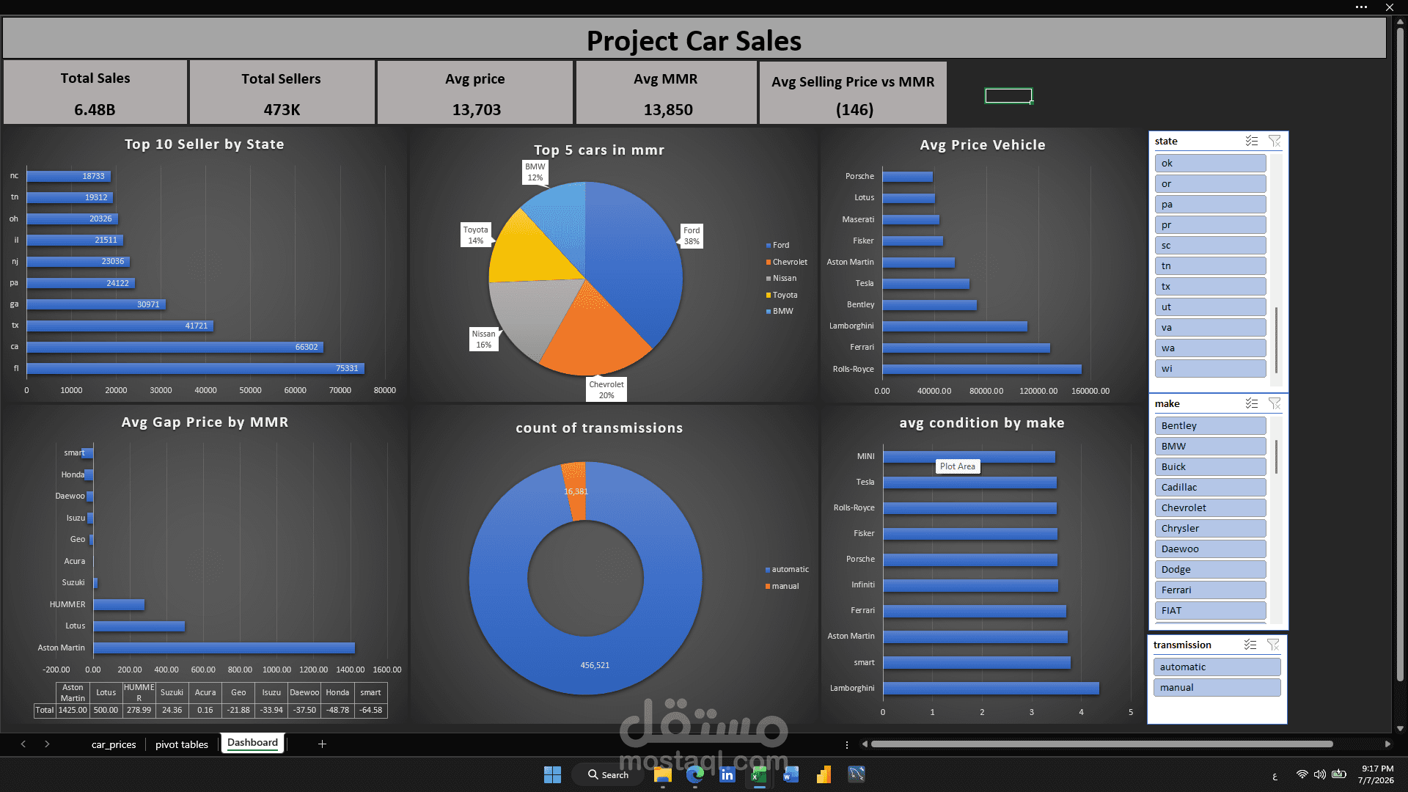Switch to the pivot tables sheet tab
This screenshot has height=792, width=1408.
(182, 744)
